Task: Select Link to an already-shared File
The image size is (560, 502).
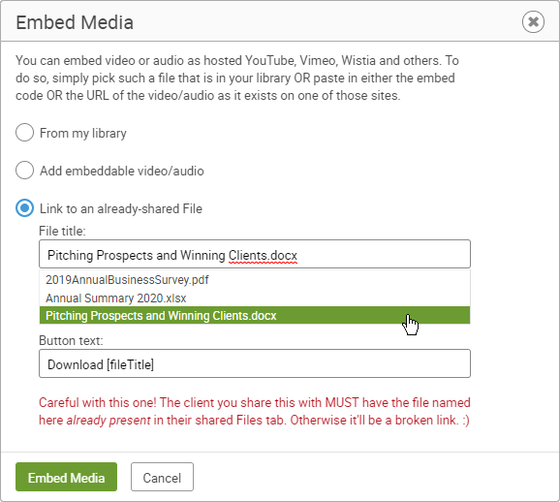Action: [x=24, y=208]
